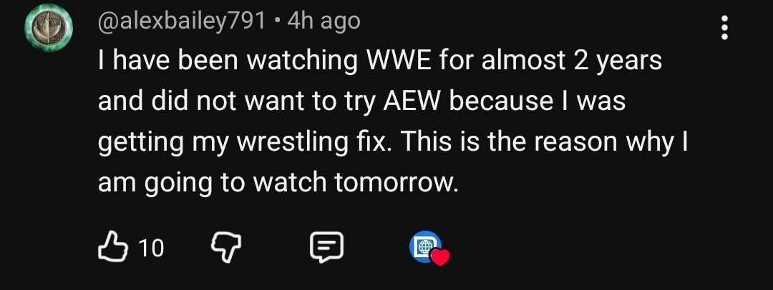Screen dimensions: 773x290
Task: Open the @alexbailey791 username link
Action: [x=182, y=21]
